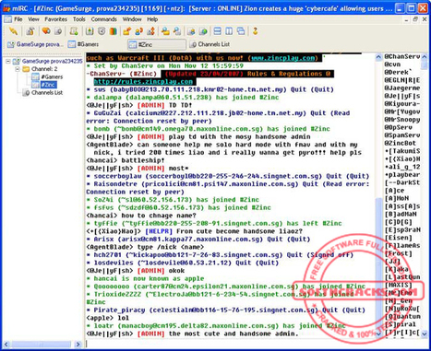Click the DCC Send file toolbar icon
The width and height of the screenshot is (431, 351).
coord(126,31)
